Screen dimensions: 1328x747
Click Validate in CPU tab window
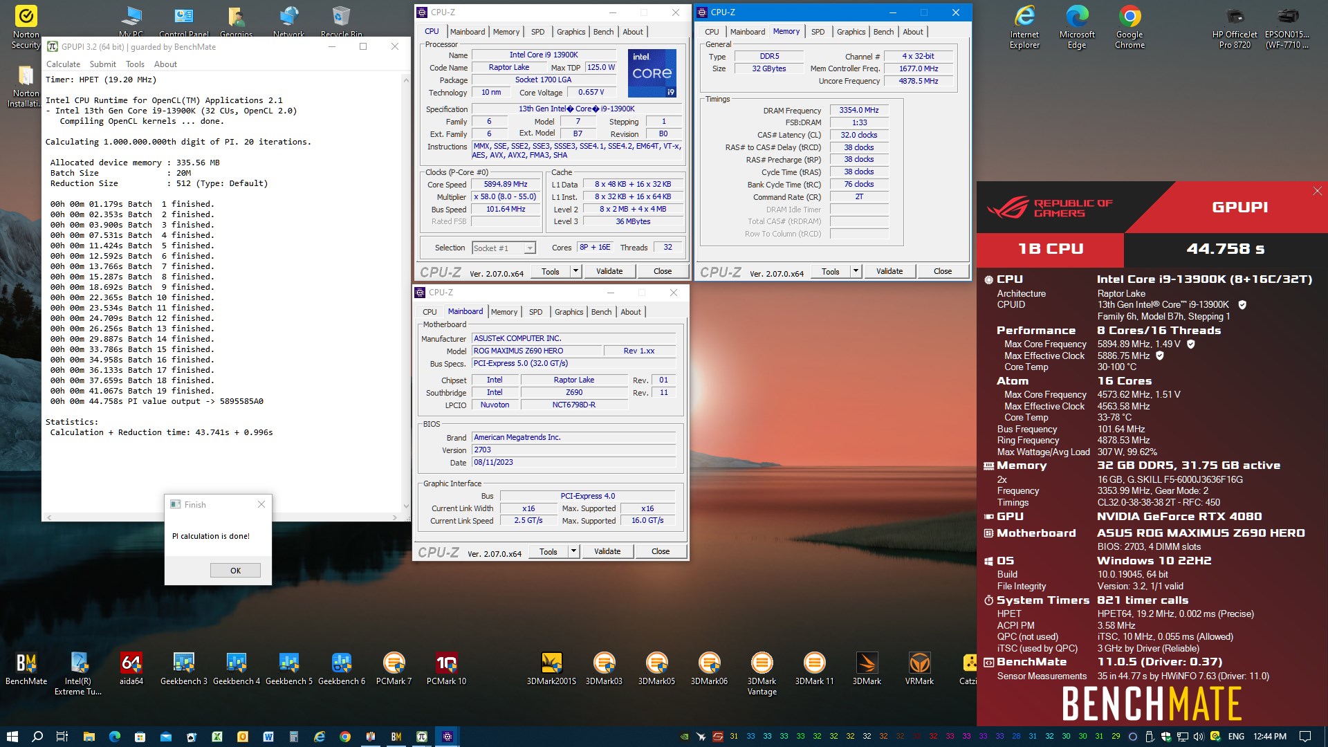point(609,271)
